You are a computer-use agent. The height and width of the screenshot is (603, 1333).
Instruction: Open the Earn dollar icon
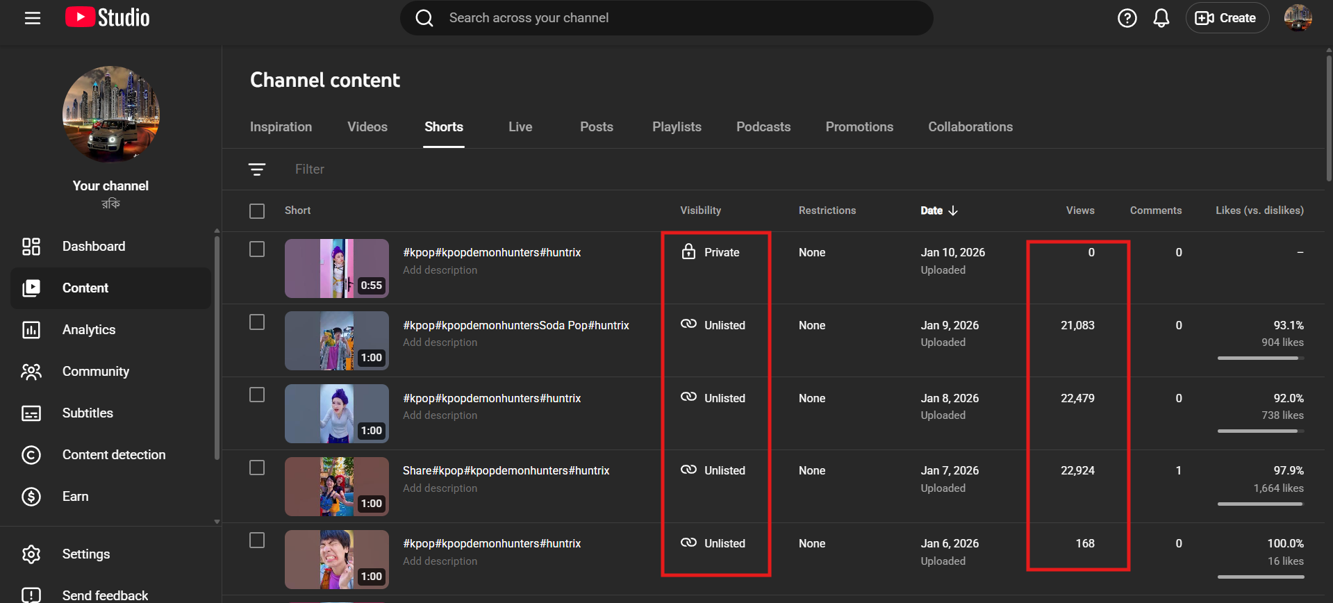31,497
